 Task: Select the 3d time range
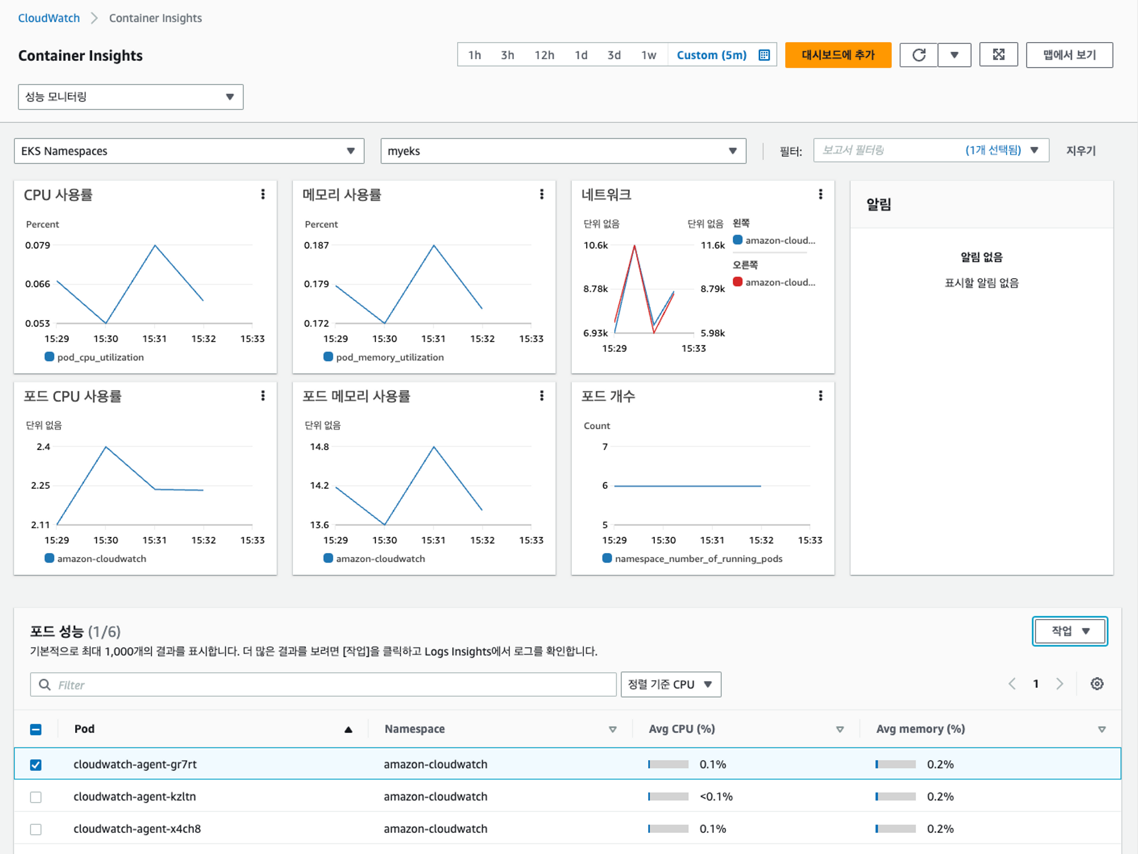(614, 55)
